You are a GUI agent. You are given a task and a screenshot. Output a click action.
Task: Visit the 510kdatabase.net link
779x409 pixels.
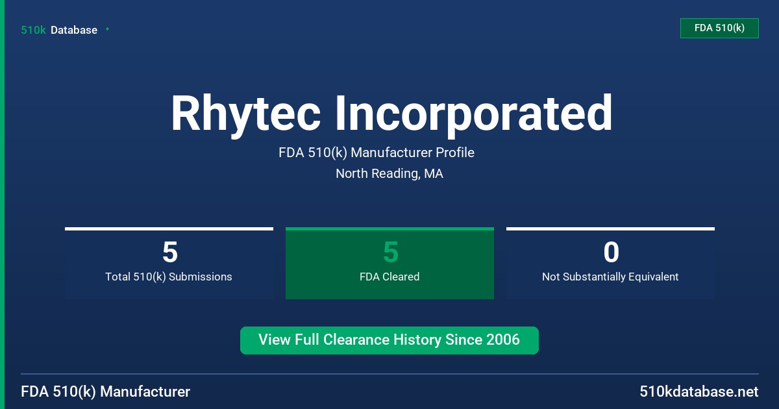click(x=699, y=391)
